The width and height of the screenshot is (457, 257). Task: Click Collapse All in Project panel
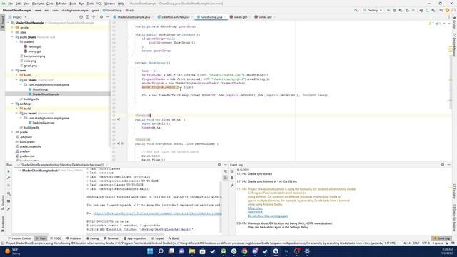coord(94,17)
